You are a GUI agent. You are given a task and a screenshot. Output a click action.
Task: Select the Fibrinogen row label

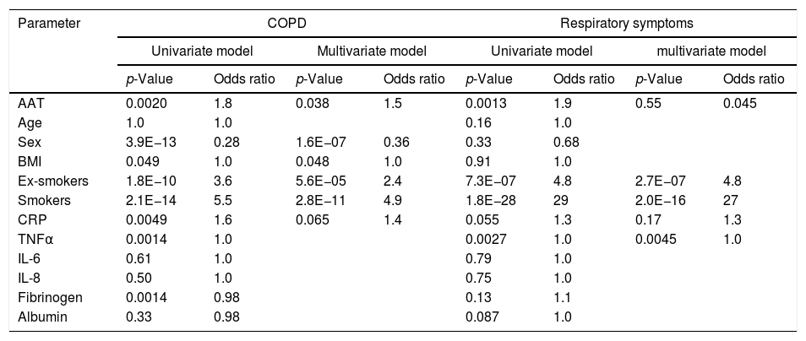coord(46,296)
